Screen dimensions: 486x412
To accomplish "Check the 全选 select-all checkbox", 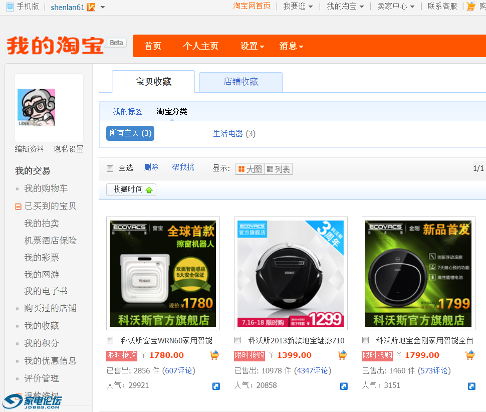I will (x=110, y=168).
